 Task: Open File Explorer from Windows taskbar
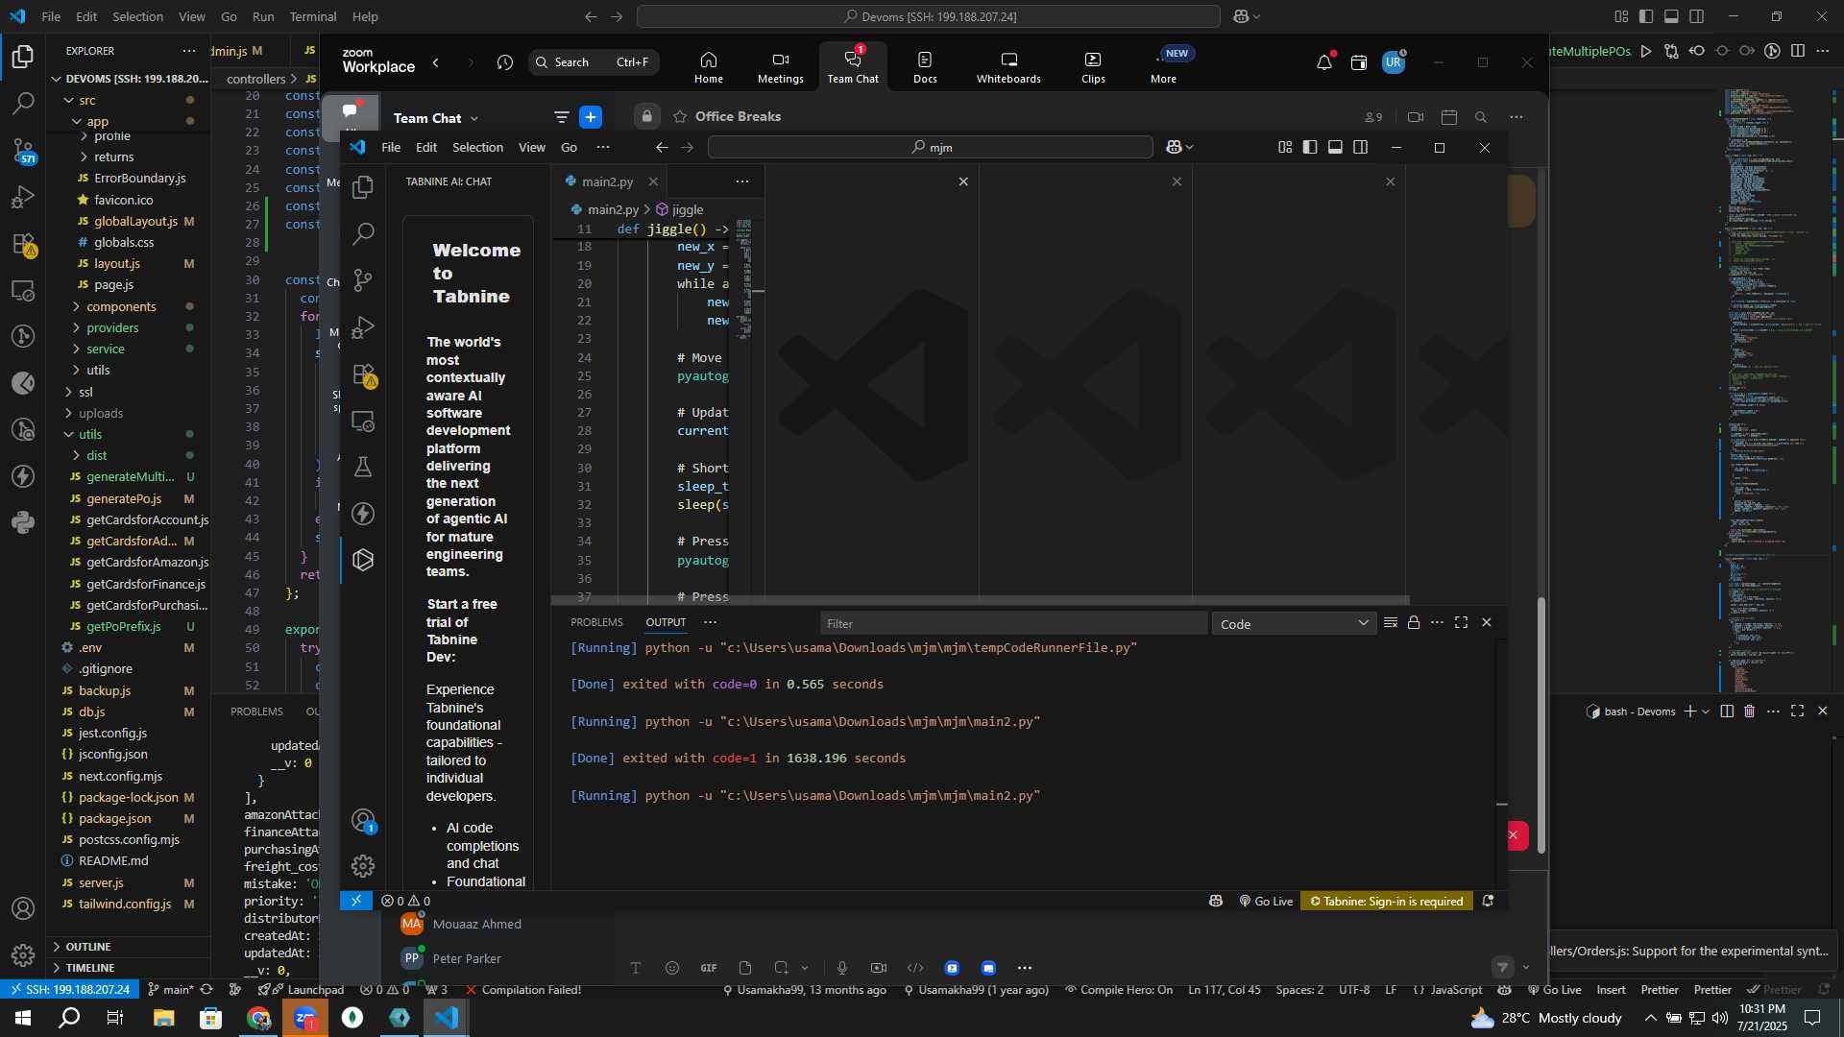163,1018
